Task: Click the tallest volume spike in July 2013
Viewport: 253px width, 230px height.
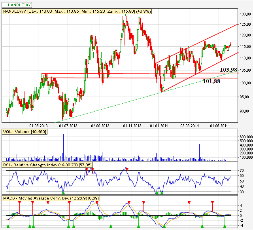Action: (x=63, y=147)
